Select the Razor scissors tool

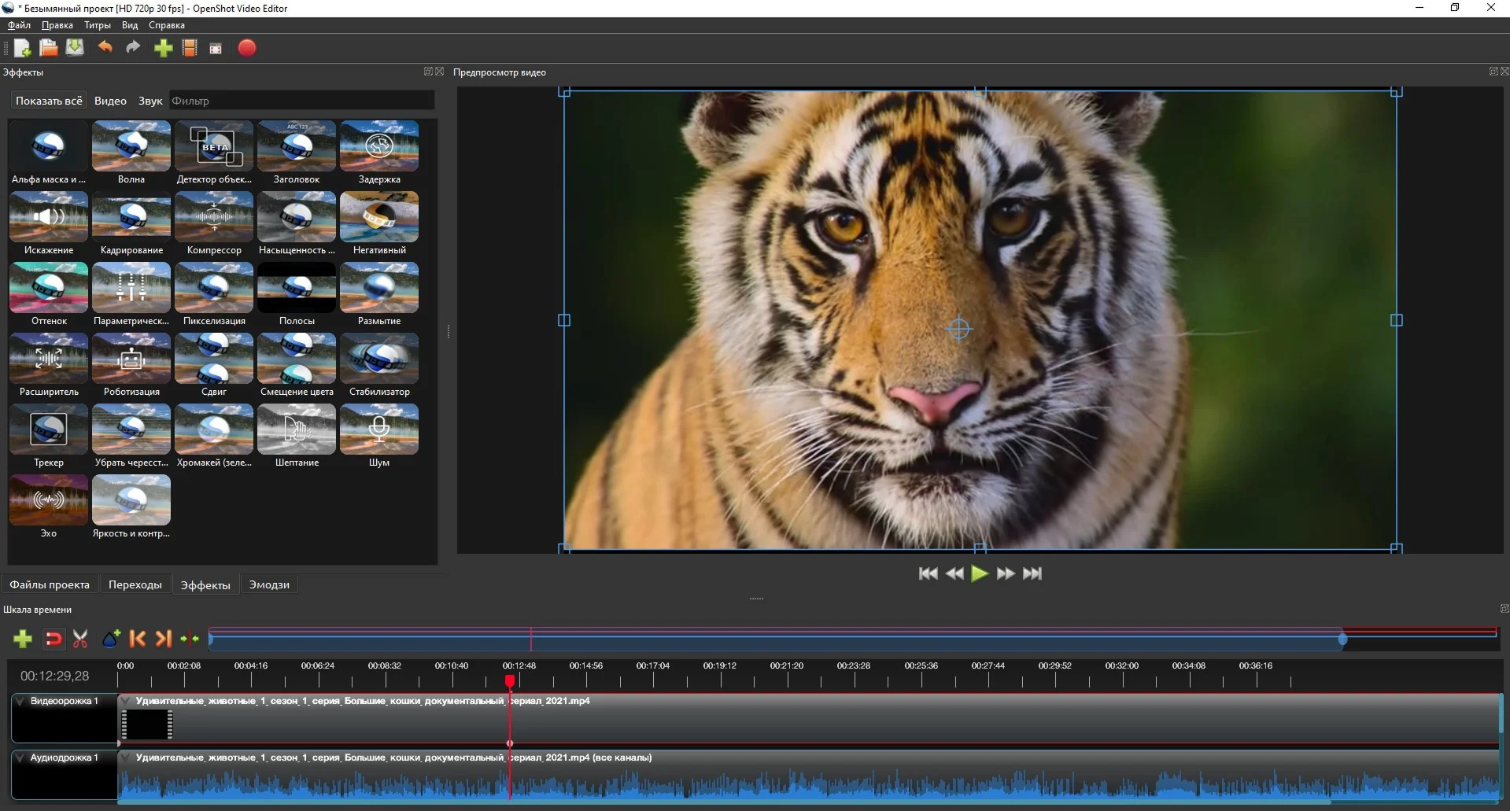[x=80, y=639]
